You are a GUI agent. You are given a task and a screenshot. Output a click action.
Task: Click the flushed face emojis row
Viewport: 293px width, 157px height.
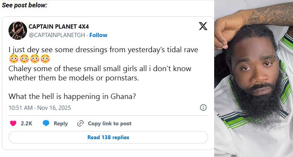pyautogui.click(x=29, y=59)
